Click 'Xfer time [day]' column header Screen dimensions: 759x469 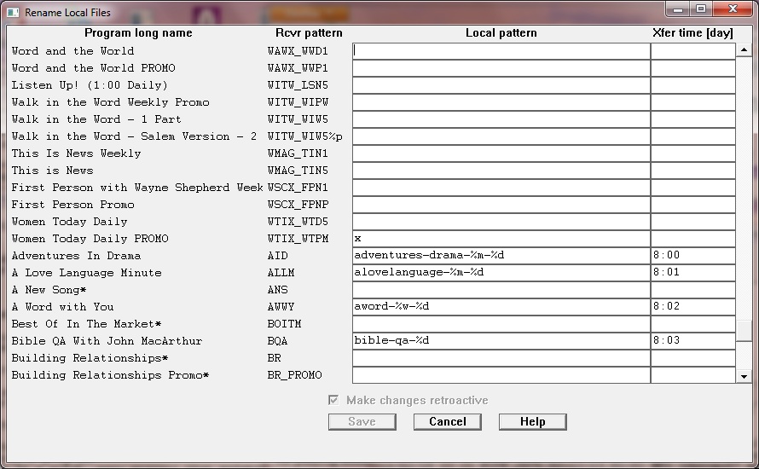692,33
